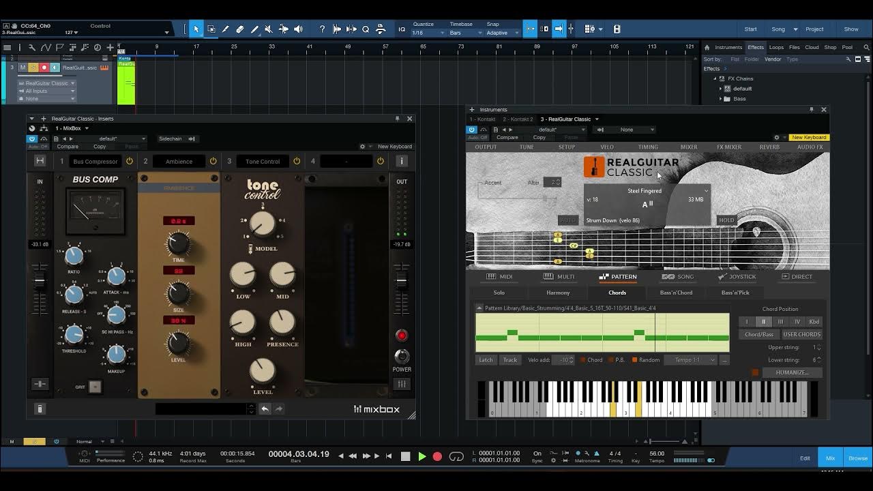The width and height of the screenshot is (873, 491).
Task: Click the tempo value 56.00
Action: pos(657,453)
